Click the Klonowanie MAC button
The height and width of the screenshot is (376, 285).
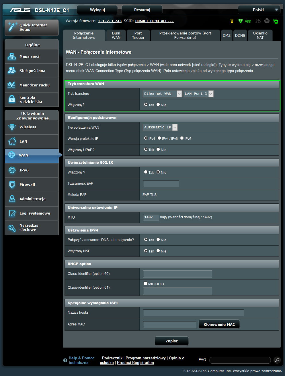click(219, 324)
